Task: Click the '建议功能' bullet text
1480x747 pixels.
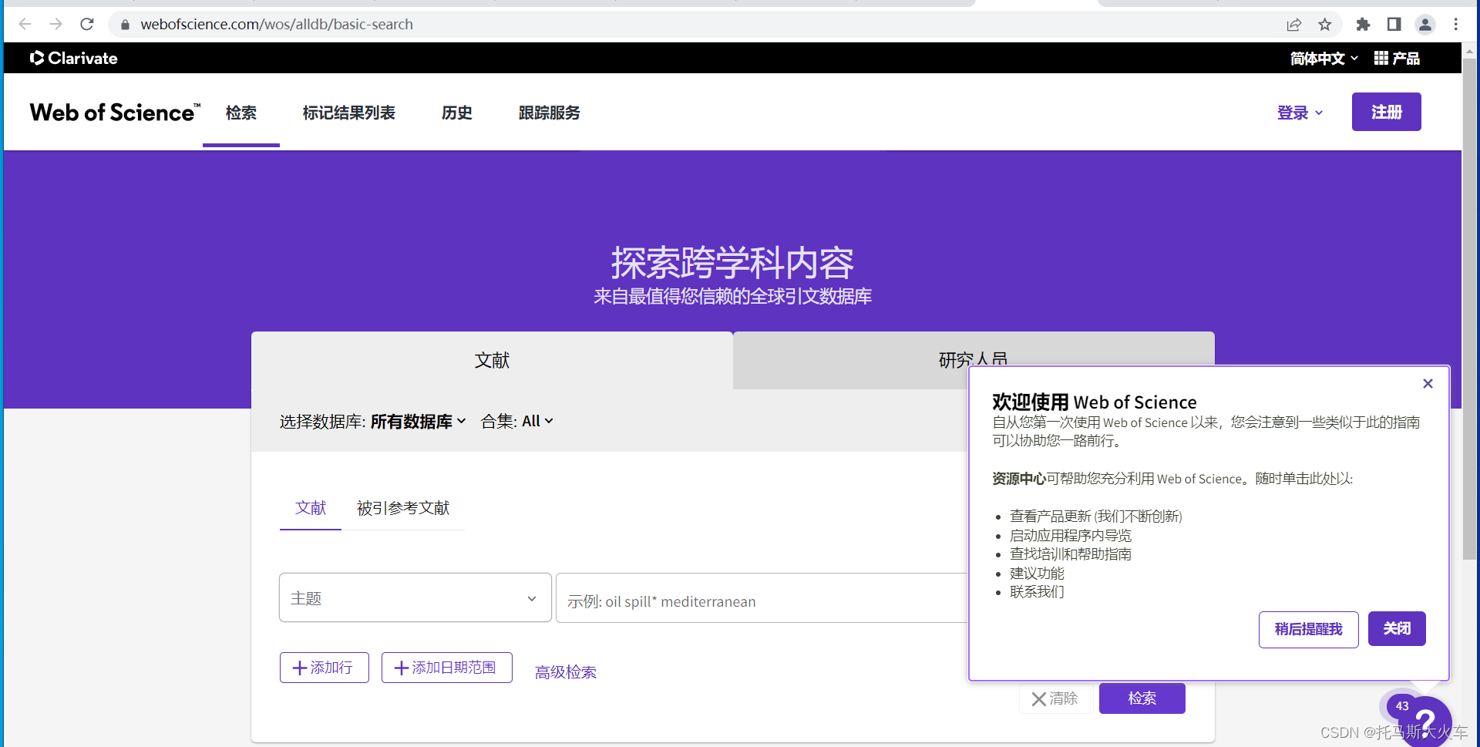Action: click(1037, 574)
